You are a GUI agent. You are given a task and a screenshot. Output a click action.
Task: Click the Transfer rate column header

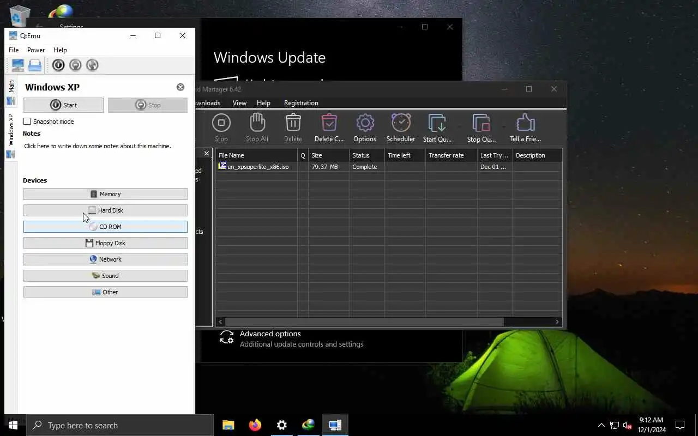pyautogui.click(x=452, y=155)
